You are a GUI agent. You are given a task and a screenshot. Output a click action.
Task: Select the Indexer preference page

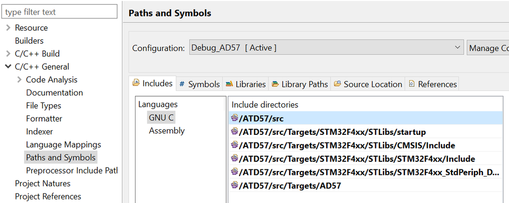tap(40, 131)
